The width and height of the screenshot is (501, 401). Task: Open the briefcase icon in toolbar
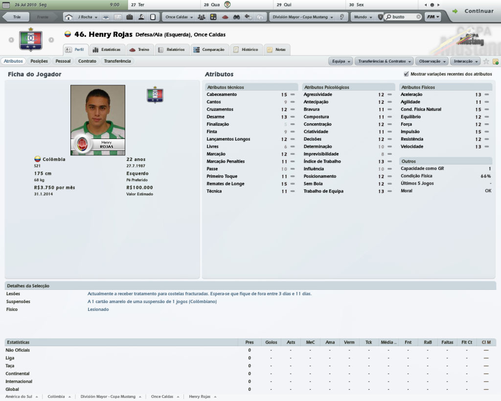tap(129, 17)
